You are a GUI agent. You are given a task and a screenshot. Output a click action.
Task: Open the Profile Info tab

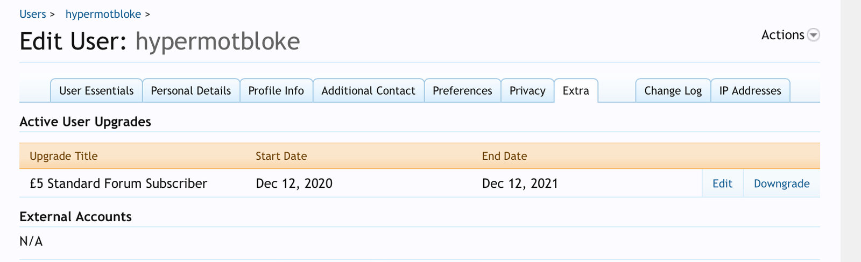coord(276,90)
